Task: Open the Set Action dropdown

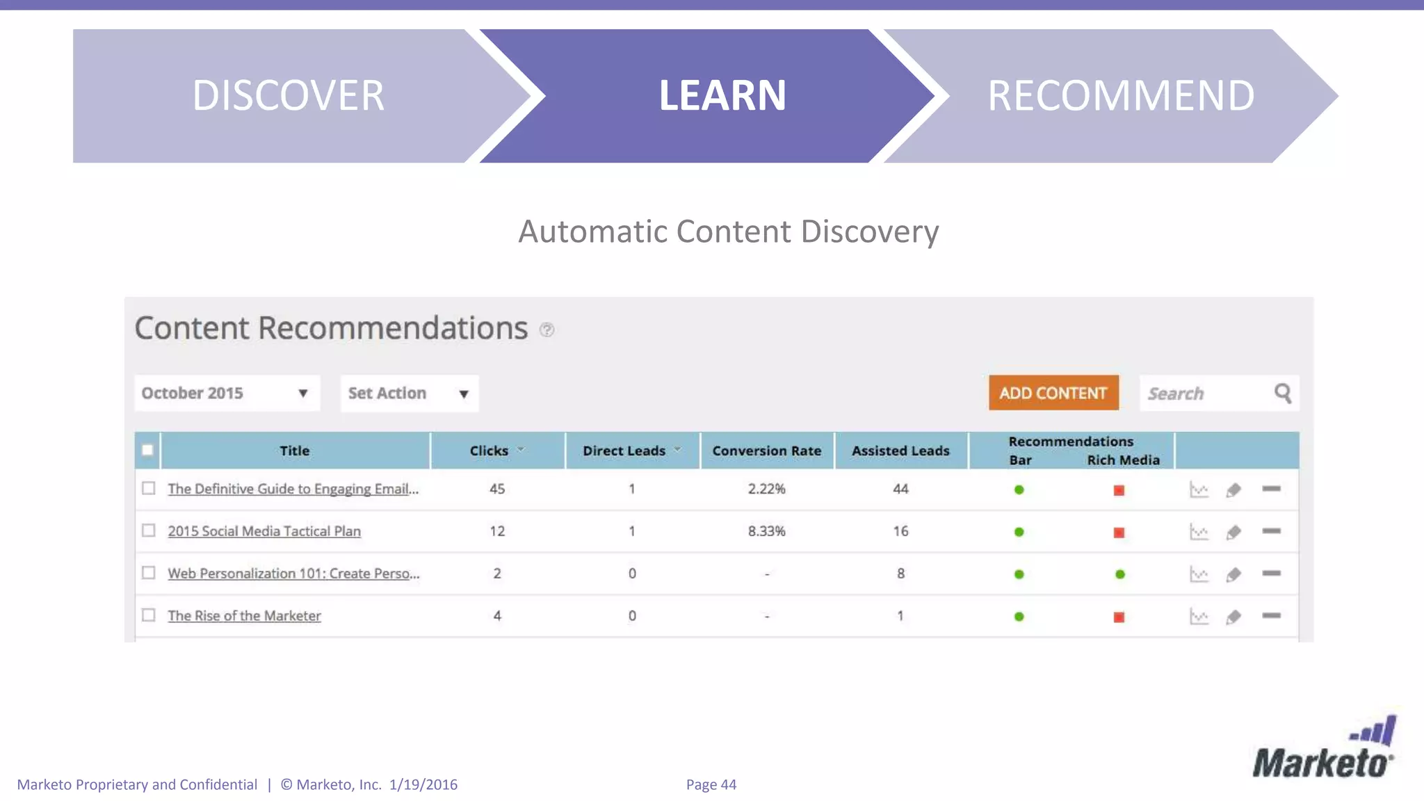Action: (410, 394)
